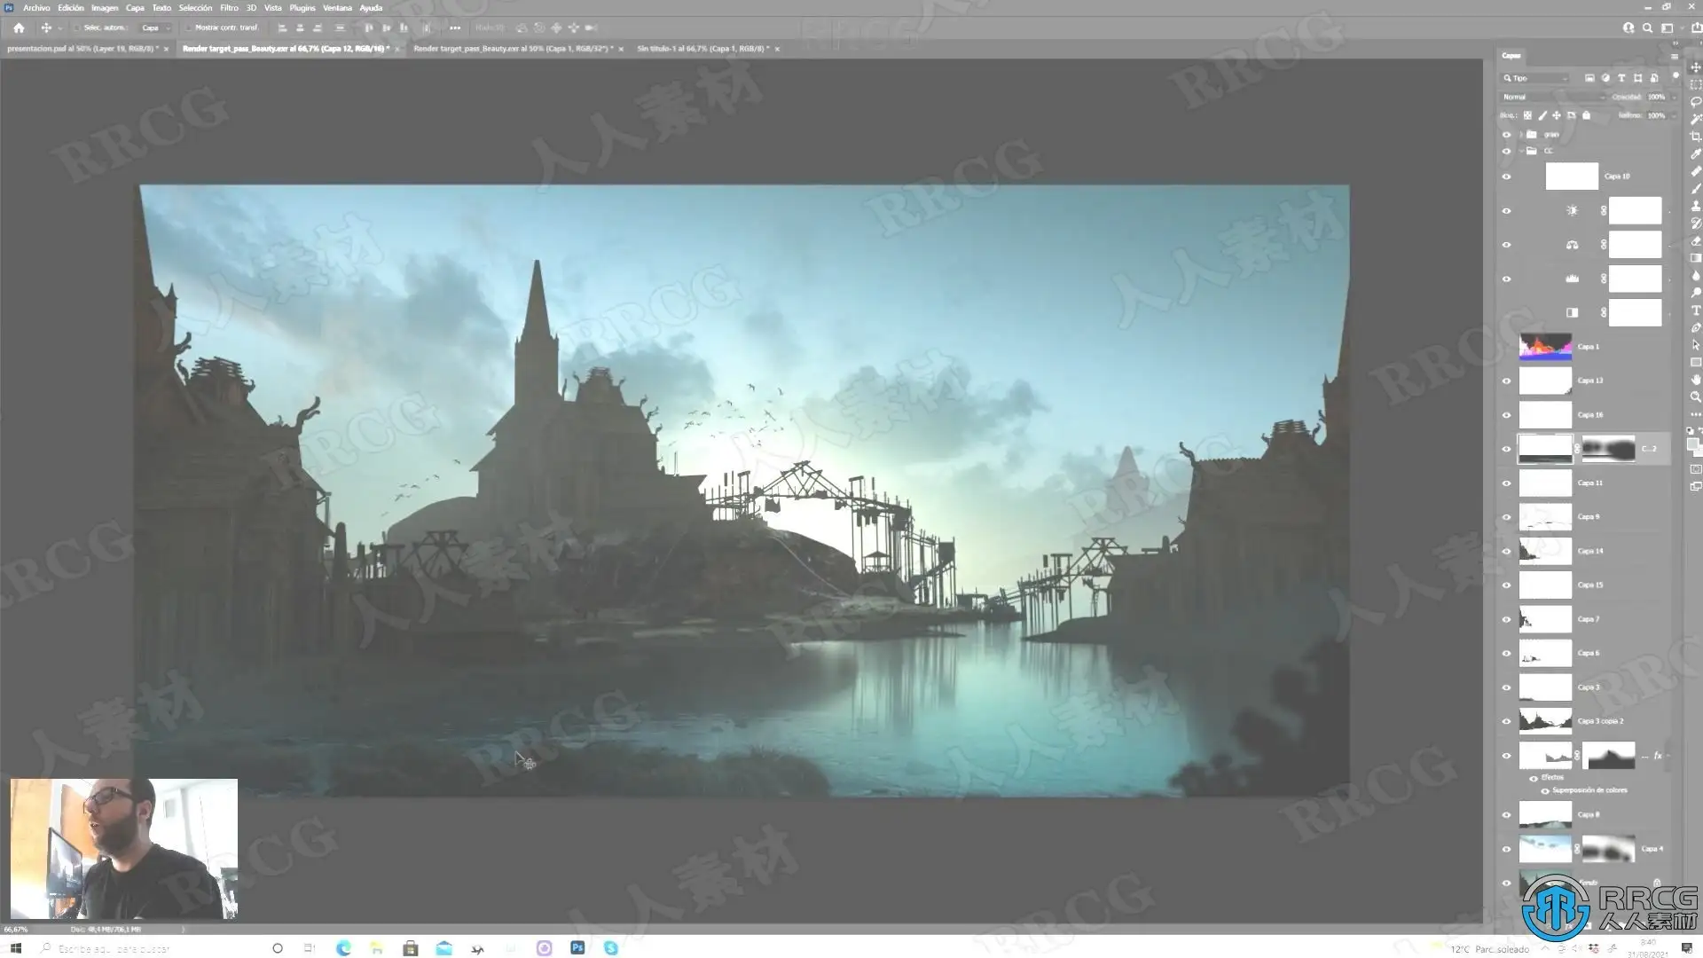Switch to the presentacion.psd document tab
The width and height of the screenshot is (1703, 958).
[x=83, y=49]
